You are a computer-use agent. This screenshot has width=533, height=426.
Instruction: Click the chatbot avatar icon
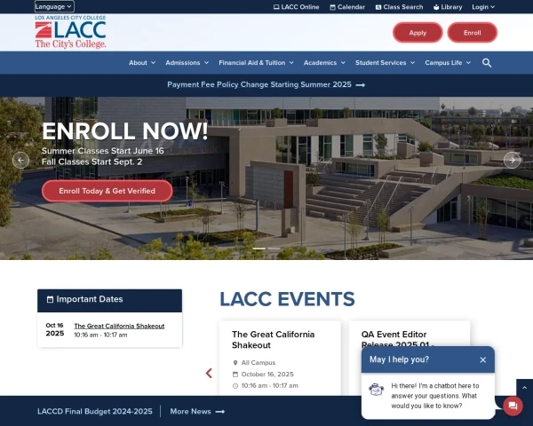tap(377, 390)
